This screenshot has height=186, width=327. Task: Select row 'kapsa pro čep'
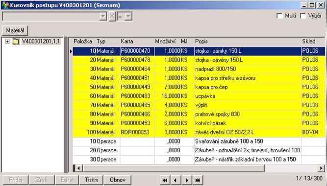[x=199, y=87]
